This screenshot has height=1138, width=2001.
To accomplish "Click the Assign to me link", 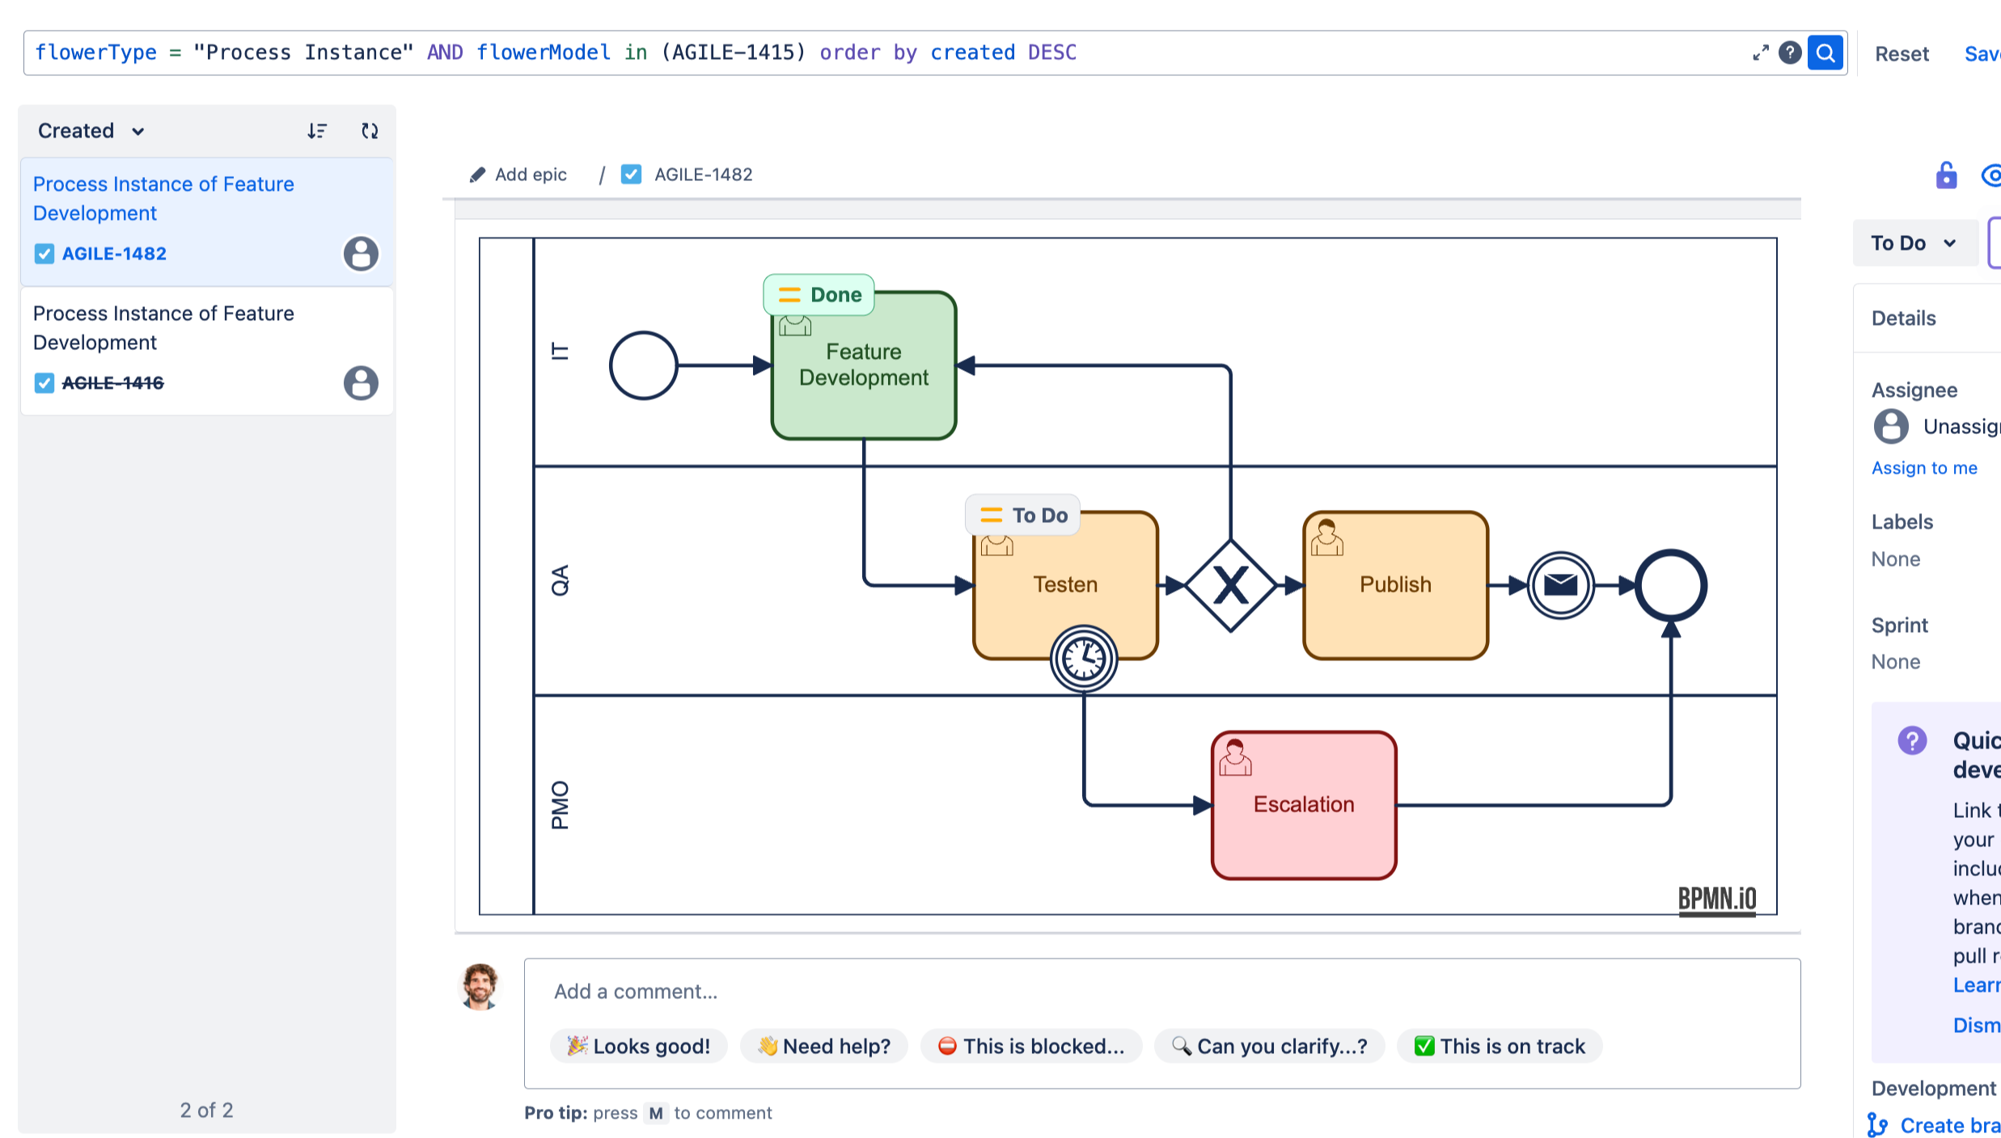I will [x=1923, y=468].
